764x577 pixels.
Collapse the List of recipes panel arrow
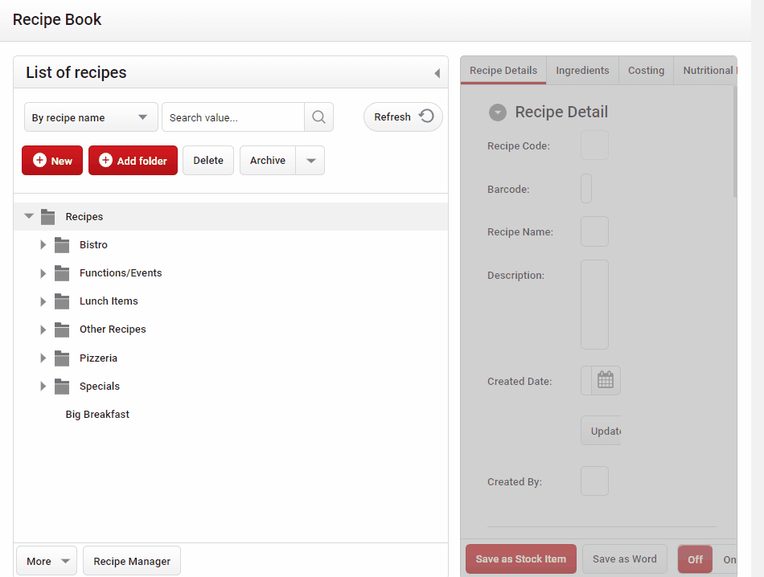(x=437, y=73)
